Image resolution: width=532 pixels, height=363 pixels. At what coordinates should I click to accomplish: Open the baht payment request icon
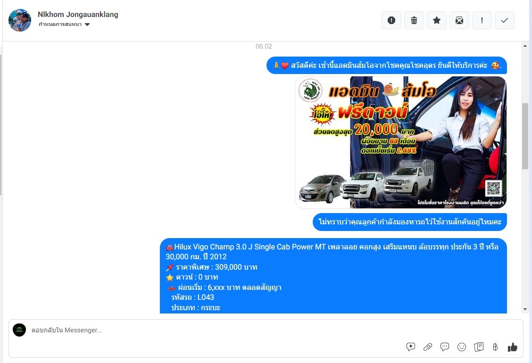click(x=495, y=346)
